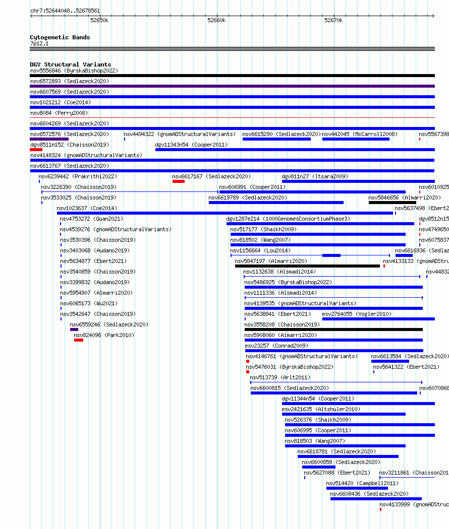Select the red nsv6617167 variant bar

point(179,181)
